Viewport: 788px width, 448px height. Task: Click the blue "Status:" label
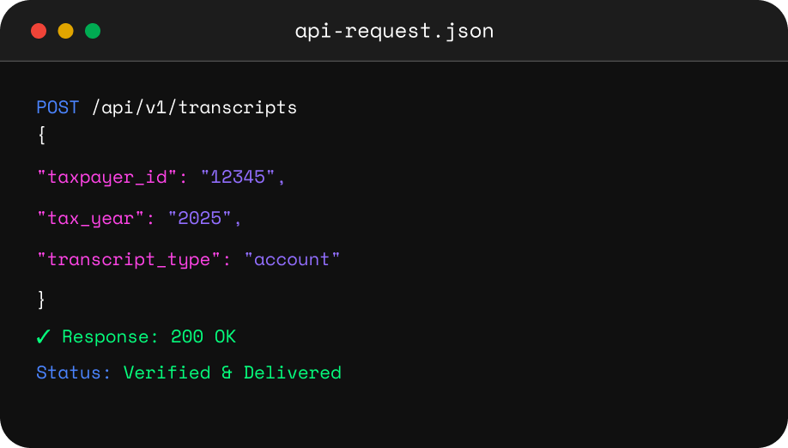[x=74, y=373]
